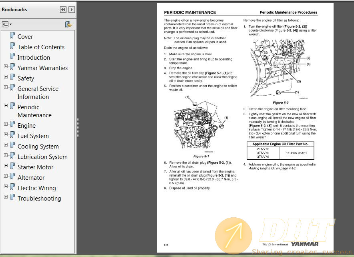The width and height of the screenshot is (354, 257).
Task: Click the bookmark icon next to Yanmar Warranties
Action: (x=12, y=67)
